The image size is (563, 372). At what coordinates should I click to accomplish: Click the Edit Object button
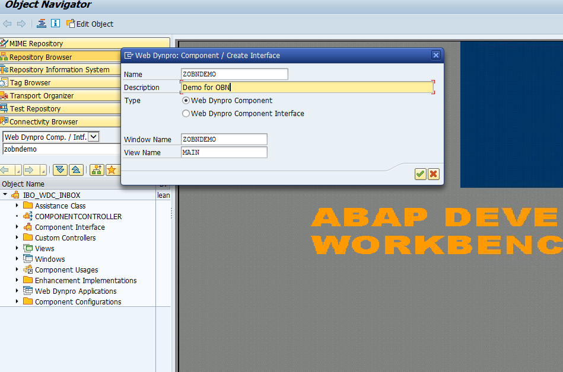pos(90,24)
